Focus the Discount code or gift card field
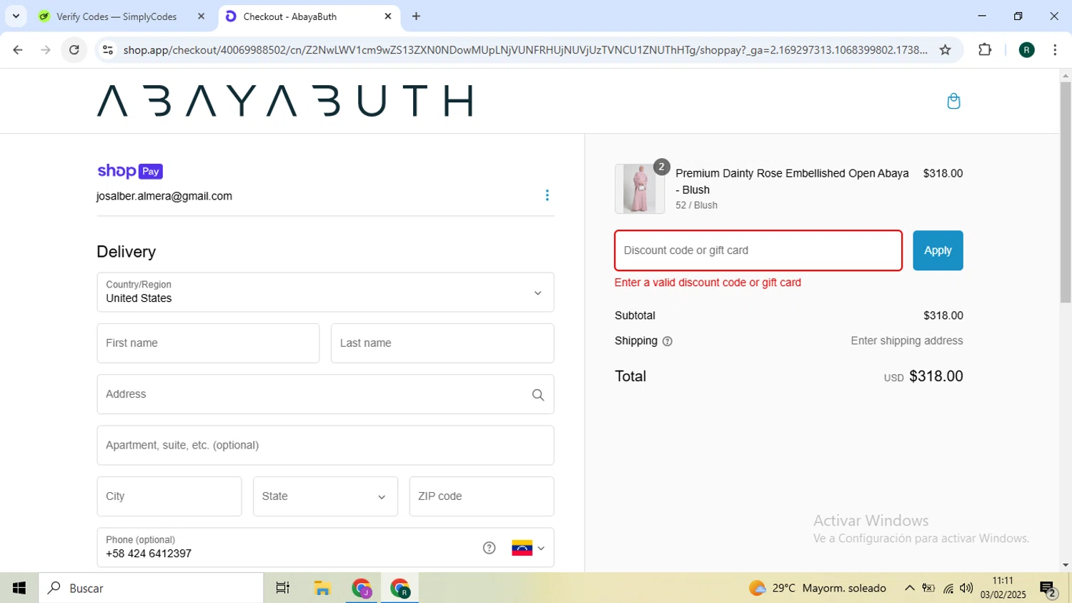This screenshot has height=603, width=1072. [x=758, y=250]
